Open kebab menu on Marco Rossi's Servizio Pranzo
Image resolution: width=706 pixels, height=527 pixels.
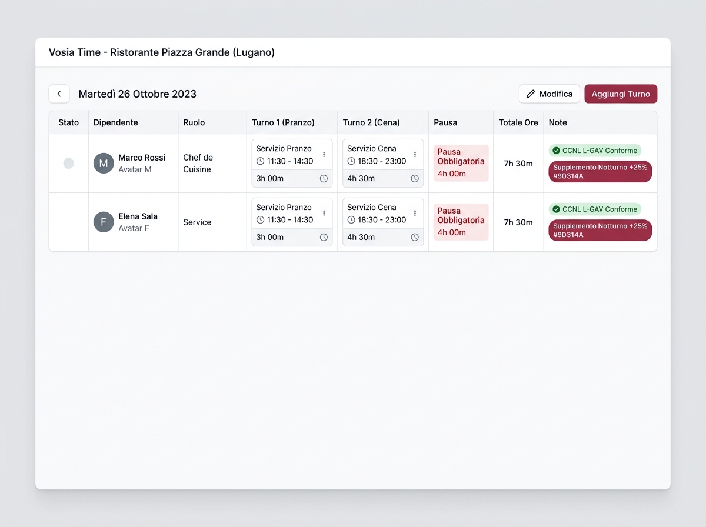pos(324,155)
